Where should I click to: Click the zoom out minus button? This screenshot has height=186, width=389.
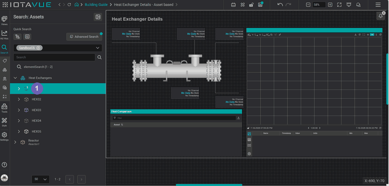[308, 4]
